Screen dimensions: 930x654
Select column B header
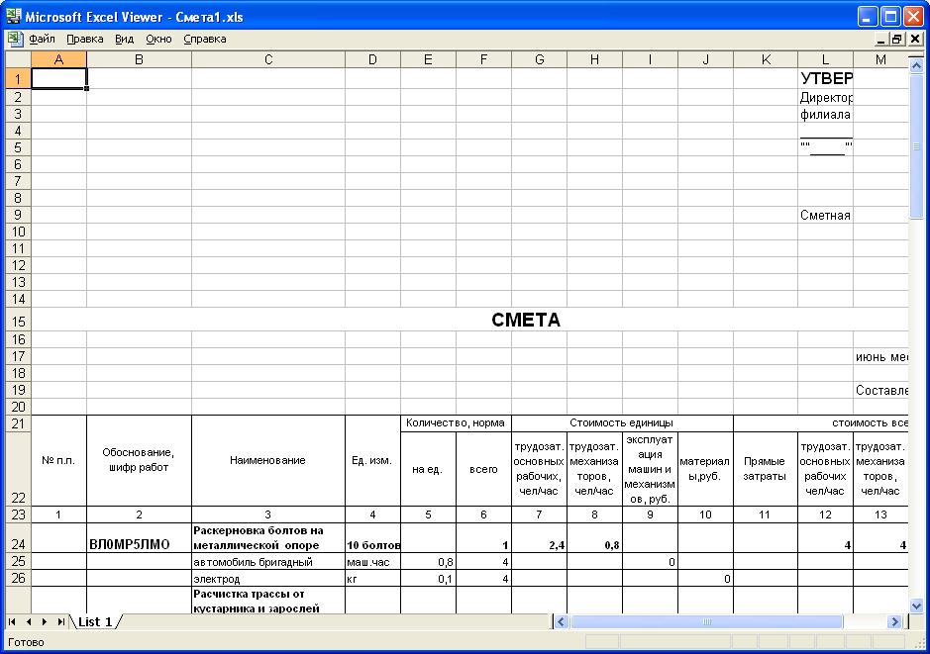[x=139, y=59]
